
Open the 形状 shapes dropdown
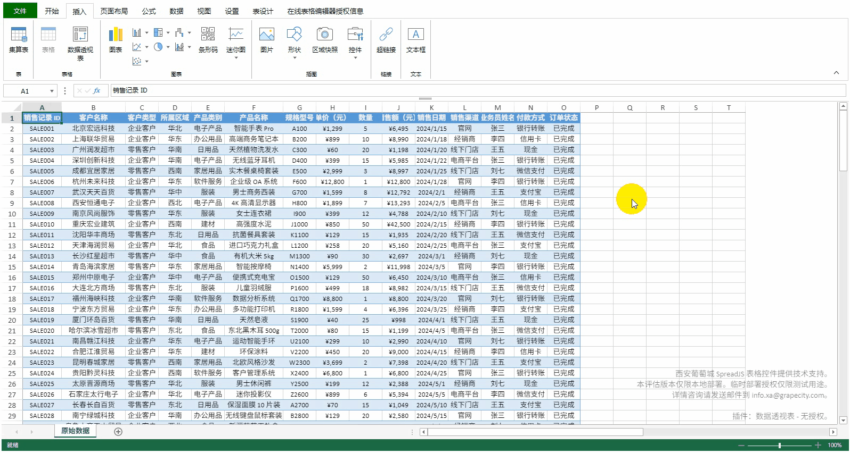tap(295, 43)
